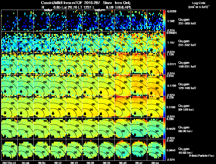Click the 68-90 keV panel at 06:12
This screenshot has height=164, width=216.
click(x=58, y=128)
